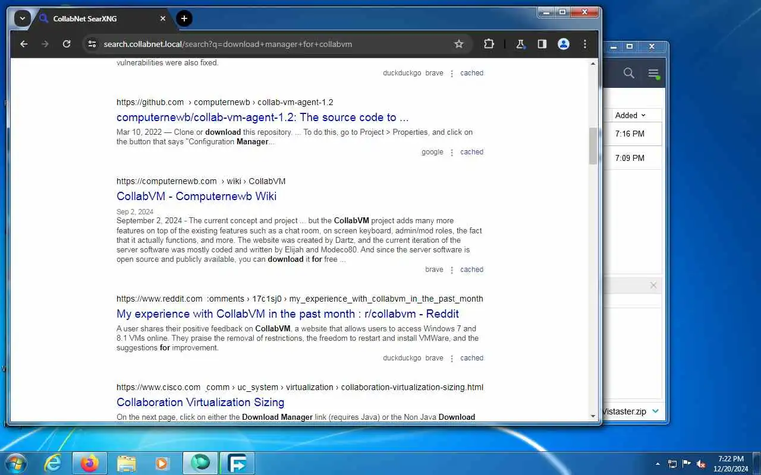
Task: Switch to Firefox in the taskbar
Action: (90, 463)
